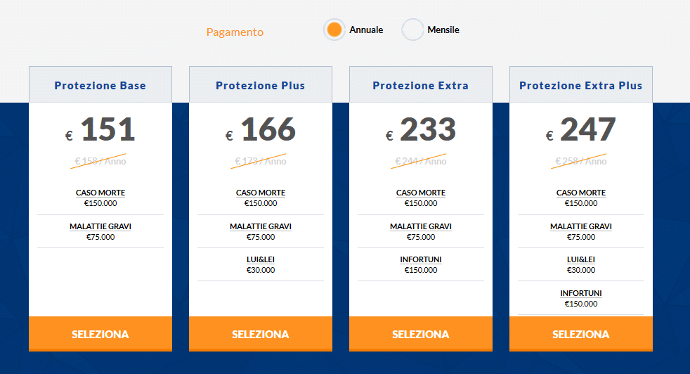Click MALATTIE GRAVI link in Protezione Extra
Viewport: 690px width, 374px height.
421,226
